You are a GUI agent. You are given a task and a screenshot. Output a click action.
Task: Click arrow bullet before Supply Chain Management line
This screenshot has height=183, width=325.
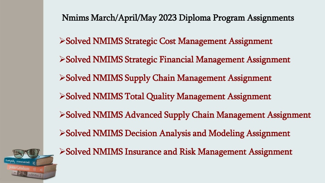(x=63, y=78)
